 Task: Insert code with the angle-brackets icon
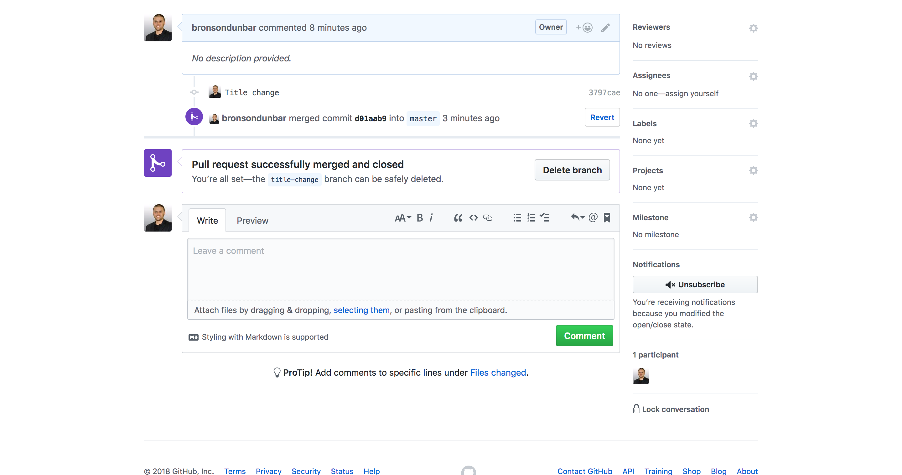(x=474, y=218)
